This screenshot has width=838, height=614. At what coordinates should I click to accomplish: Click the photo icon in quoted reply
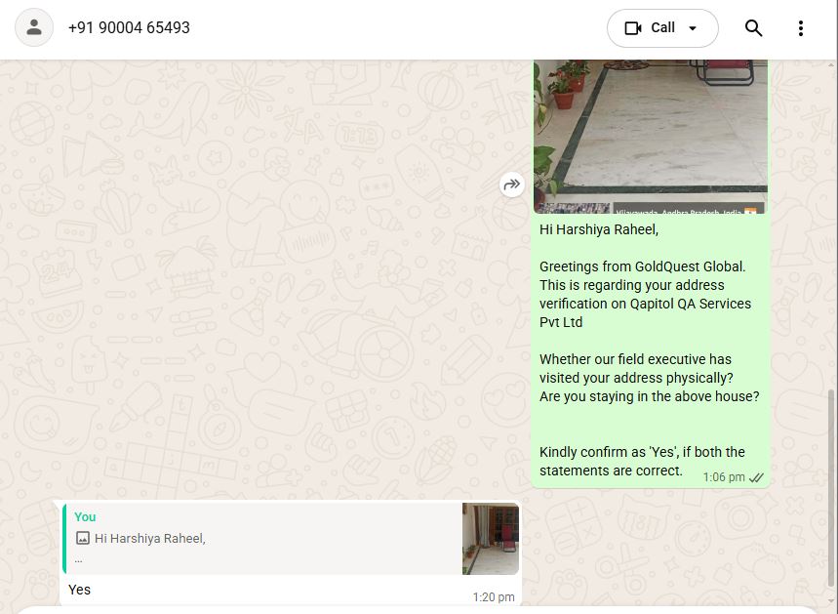tap(83, 538)
